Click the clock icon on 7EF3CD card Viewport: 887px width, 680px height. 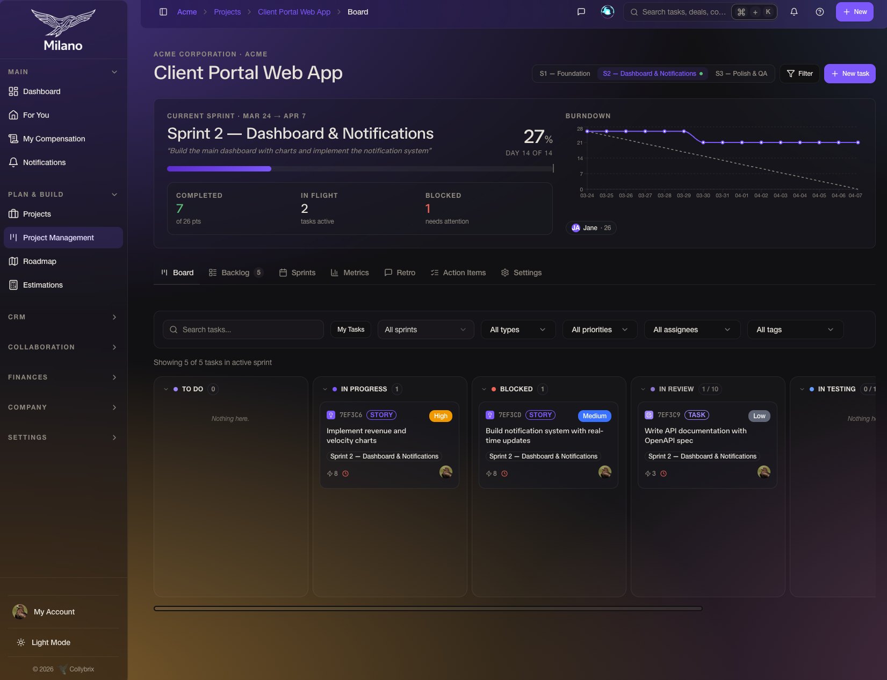(504, 474)
